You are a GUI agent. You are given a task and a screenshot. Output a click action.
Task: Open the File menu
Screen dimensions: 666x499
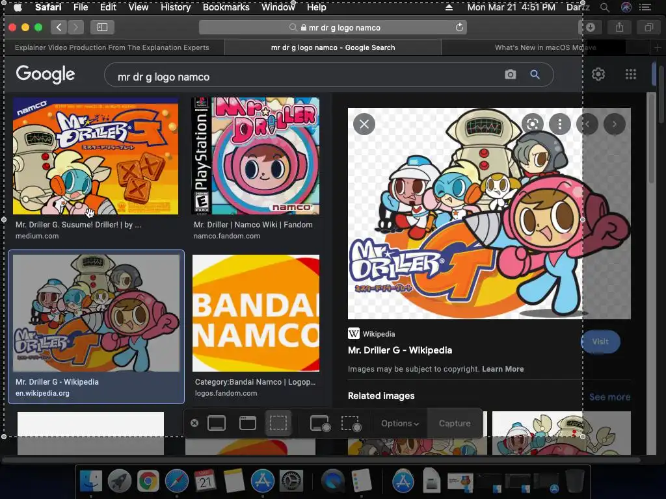pyautogui.click(x=81, y=7)
